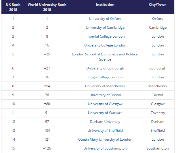Open the University of Southampton link
Image resolution: width=176 pixels, height=153 pixels.
tap(105, 148)
